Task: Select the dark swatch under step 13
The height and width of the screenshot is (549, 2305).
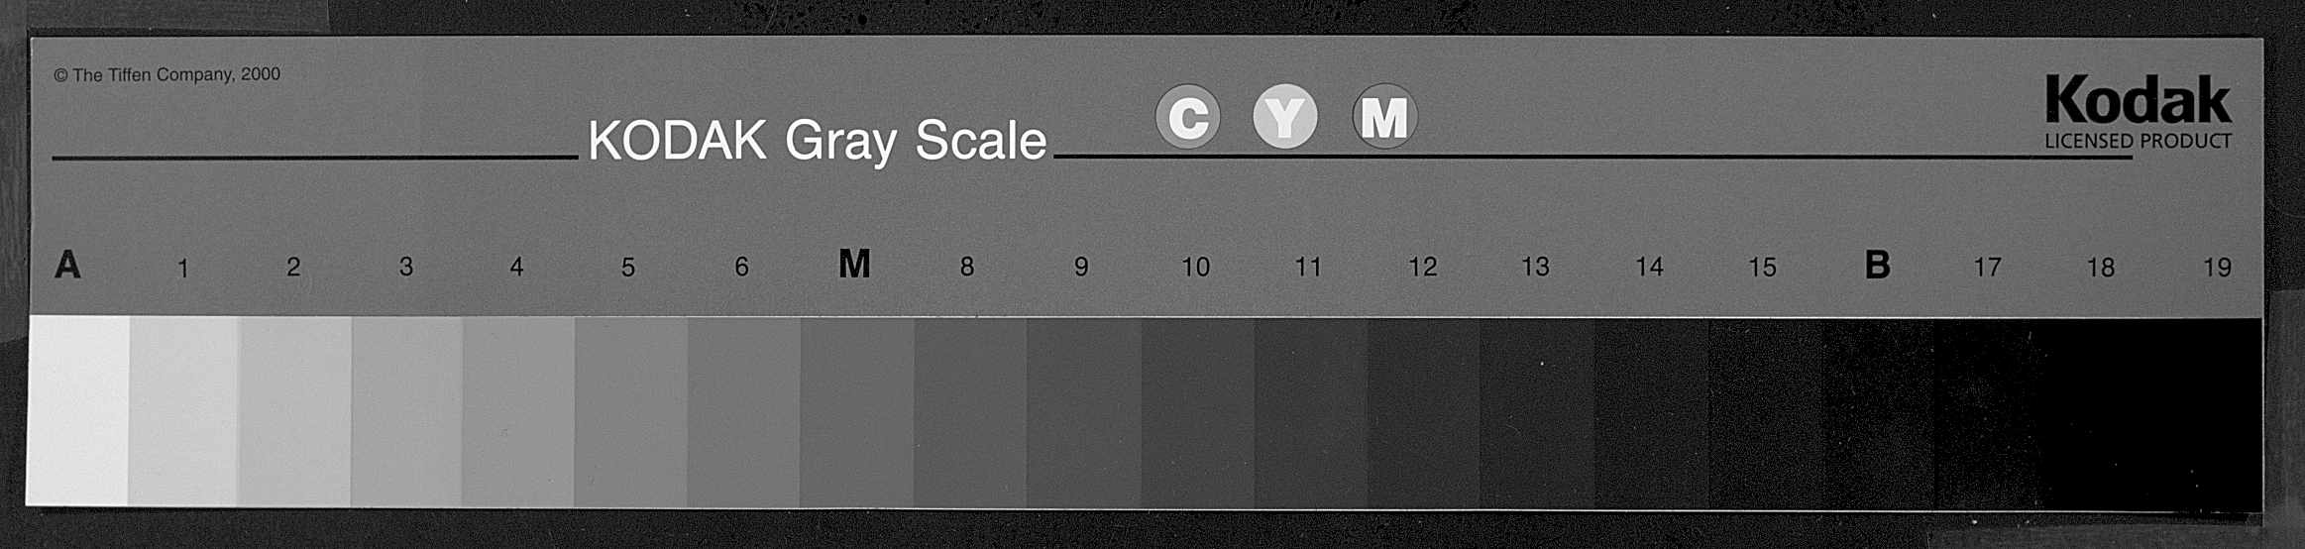Action: coord(1537,410)
